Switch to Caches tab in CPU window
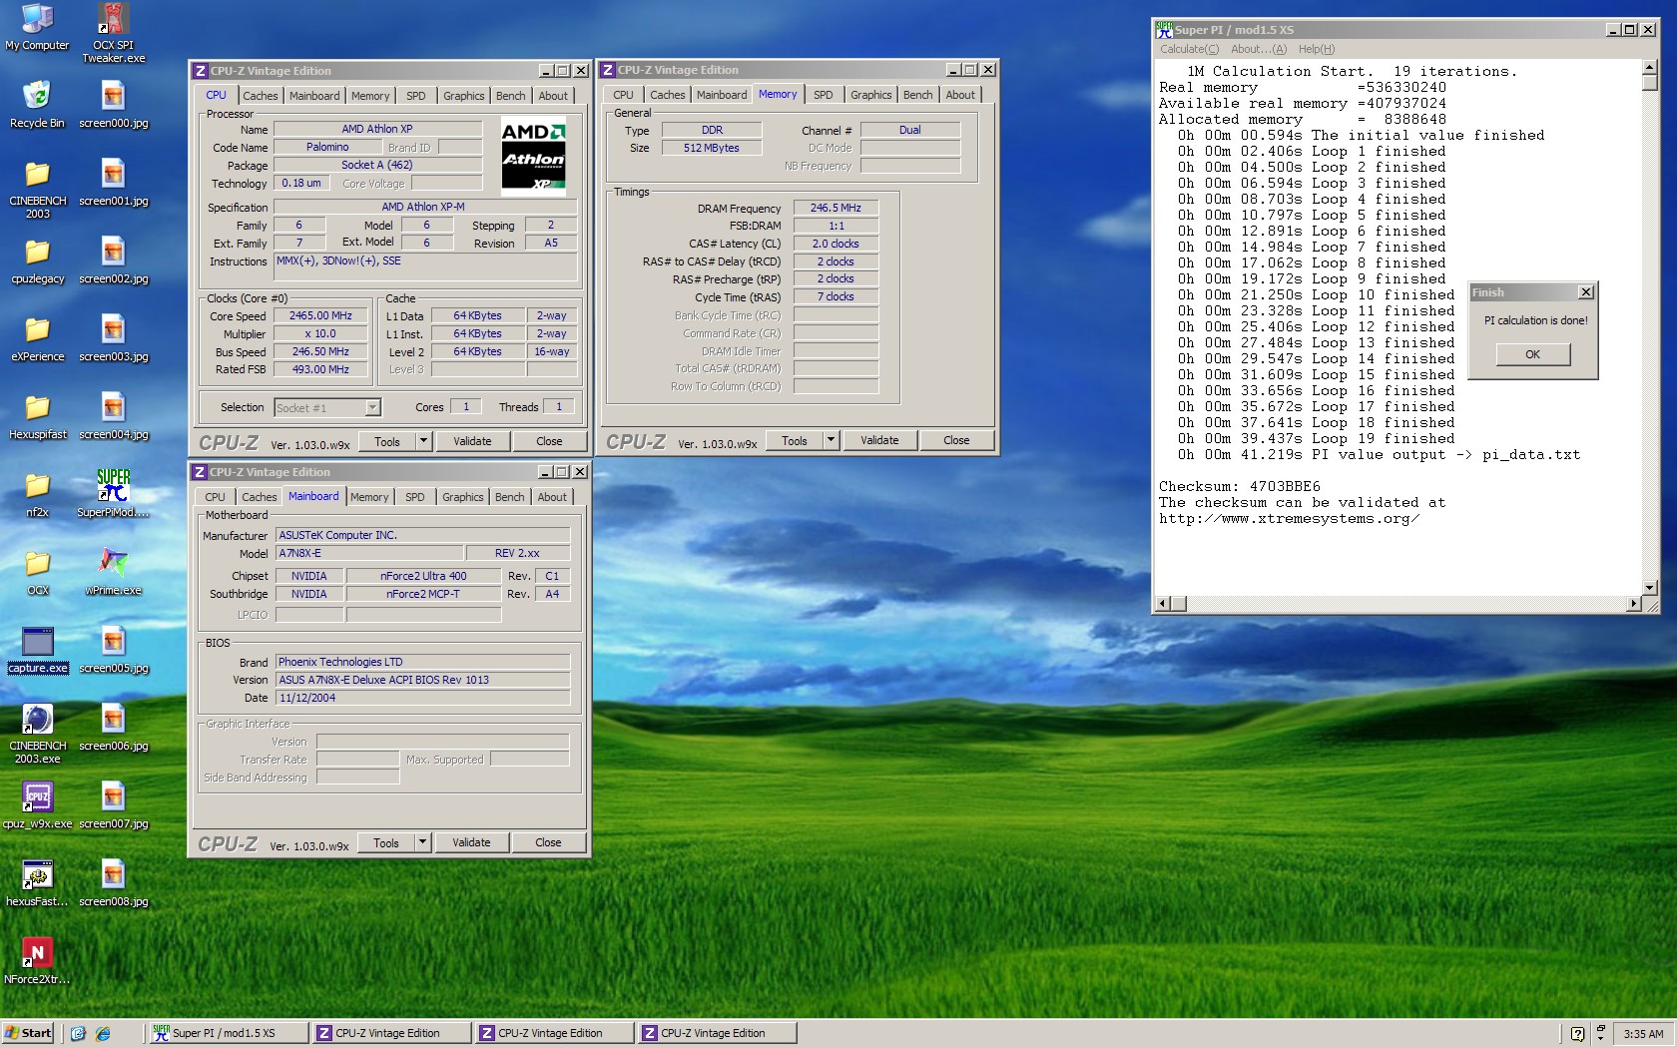1677x1048 pixels. pos(261,96)
